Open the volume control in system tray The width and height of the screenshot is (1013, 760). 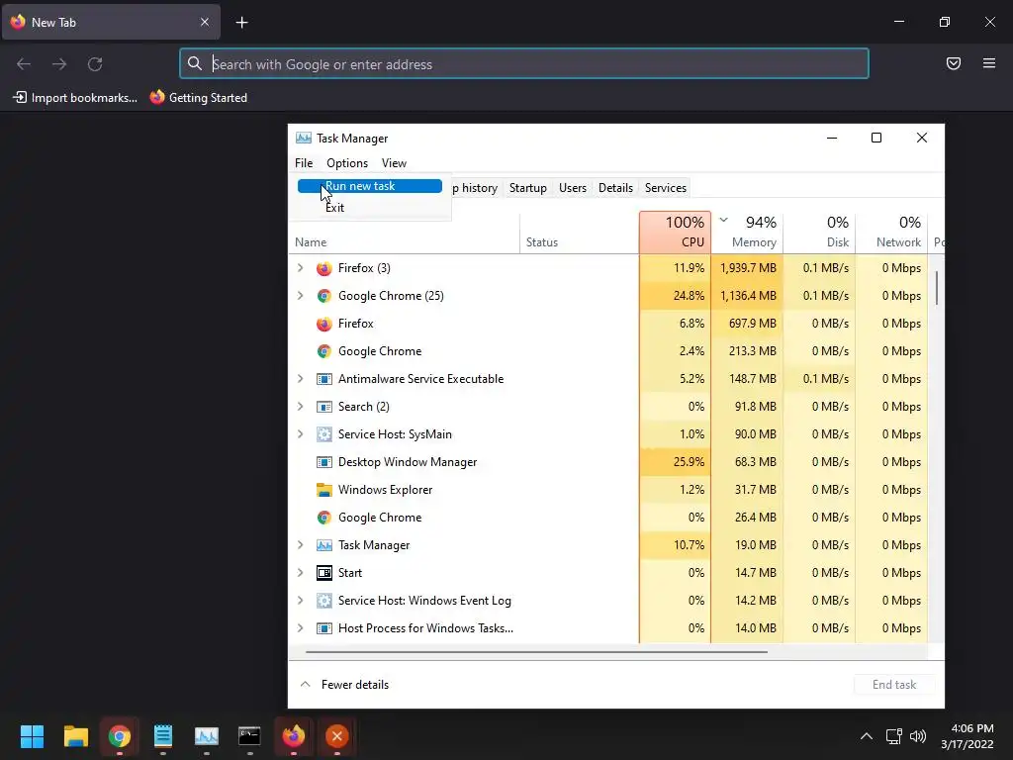click(917, 736)
